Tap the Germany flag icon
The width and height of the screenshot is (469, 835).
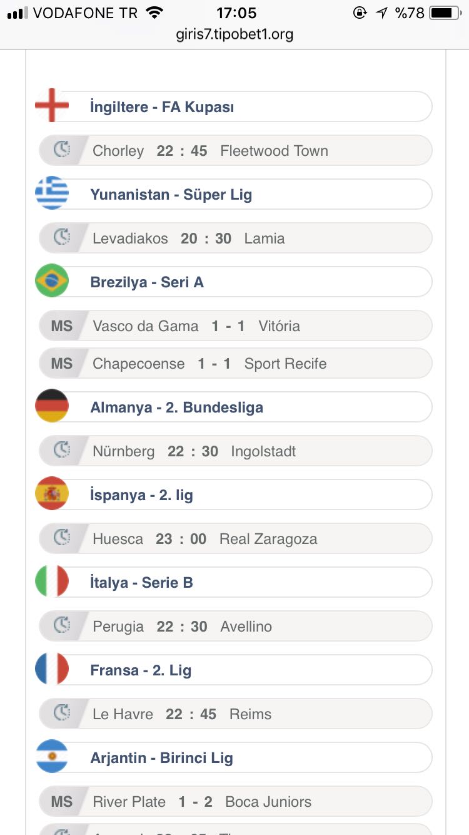[x=52, y=406]
